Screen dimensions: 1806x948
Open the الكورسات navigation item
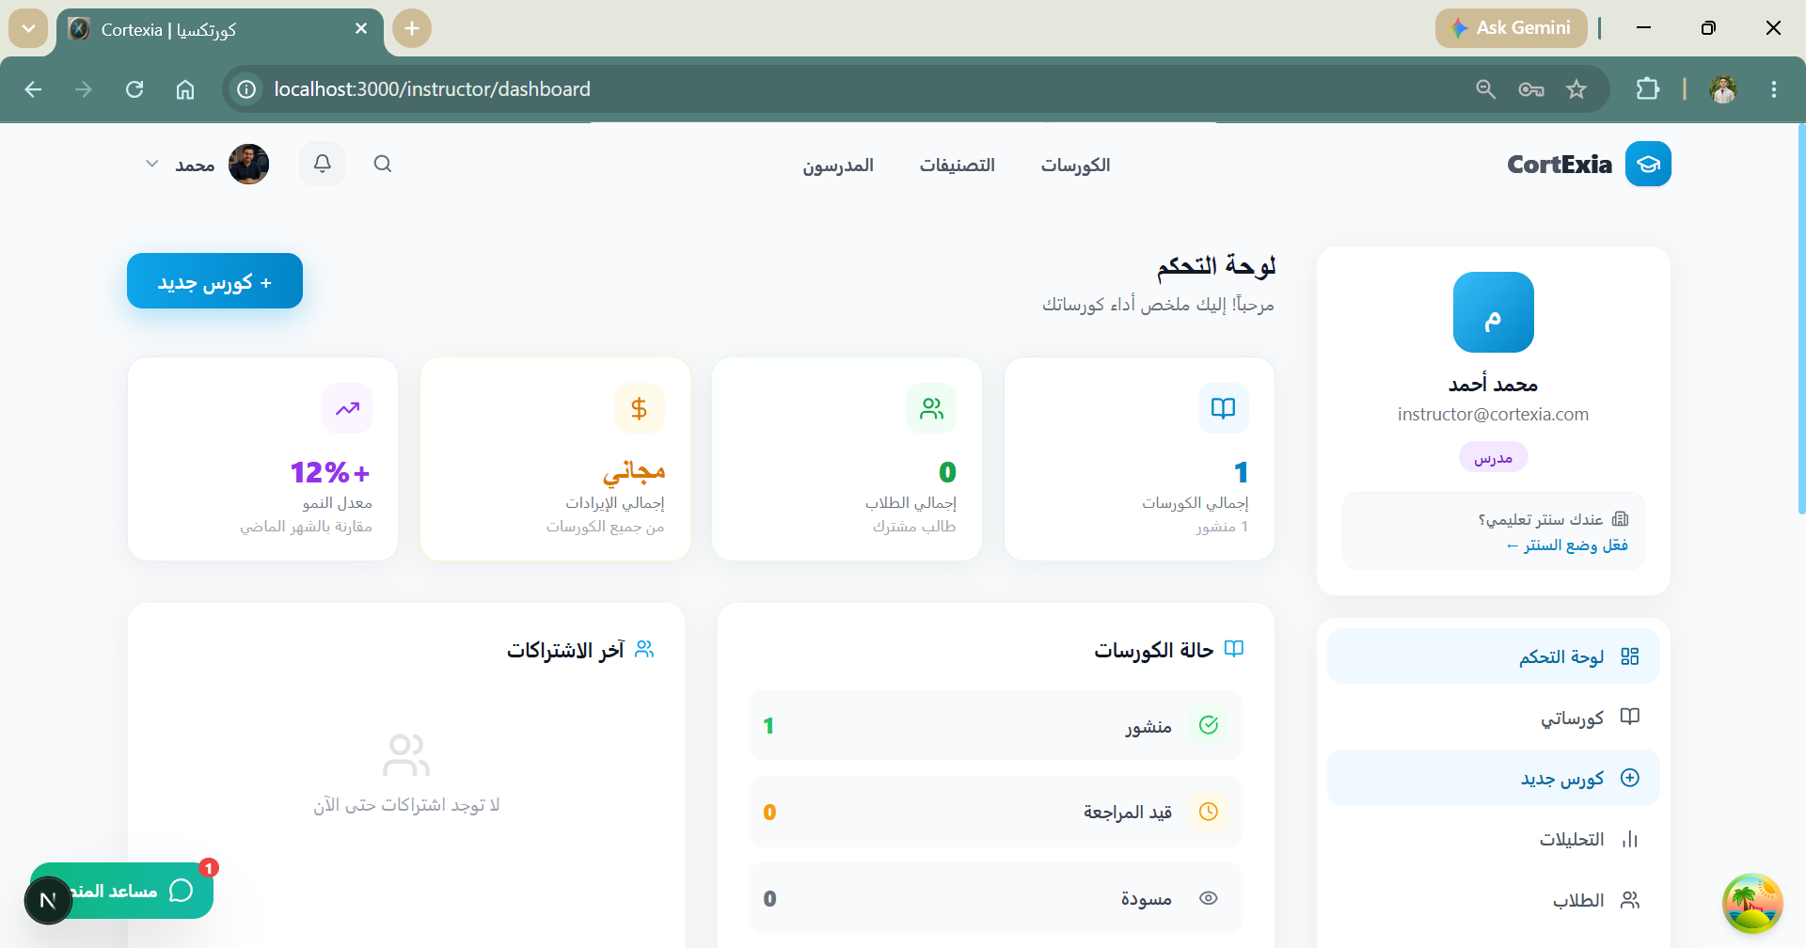coord(1075,165)
